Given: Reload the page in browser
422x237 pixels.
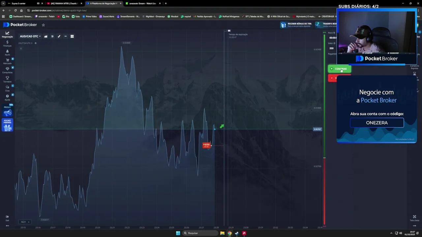Looking at the screenshot, I should 15,10.
